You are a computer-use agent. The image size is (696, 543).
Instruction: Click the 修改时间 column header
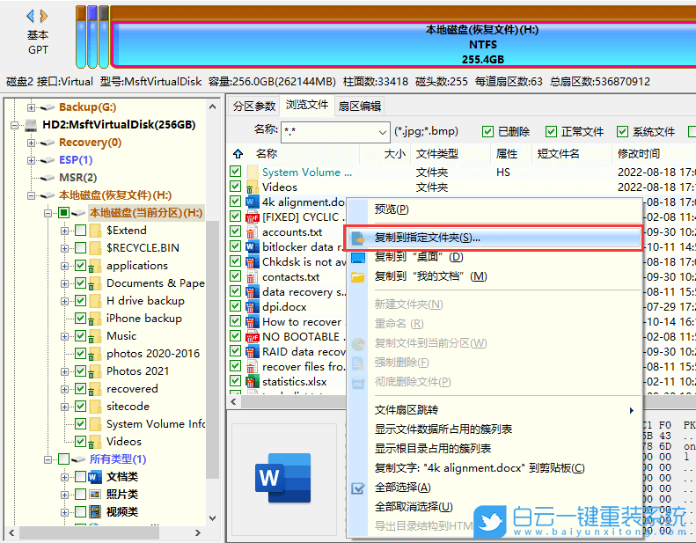(x=638, y=154)
